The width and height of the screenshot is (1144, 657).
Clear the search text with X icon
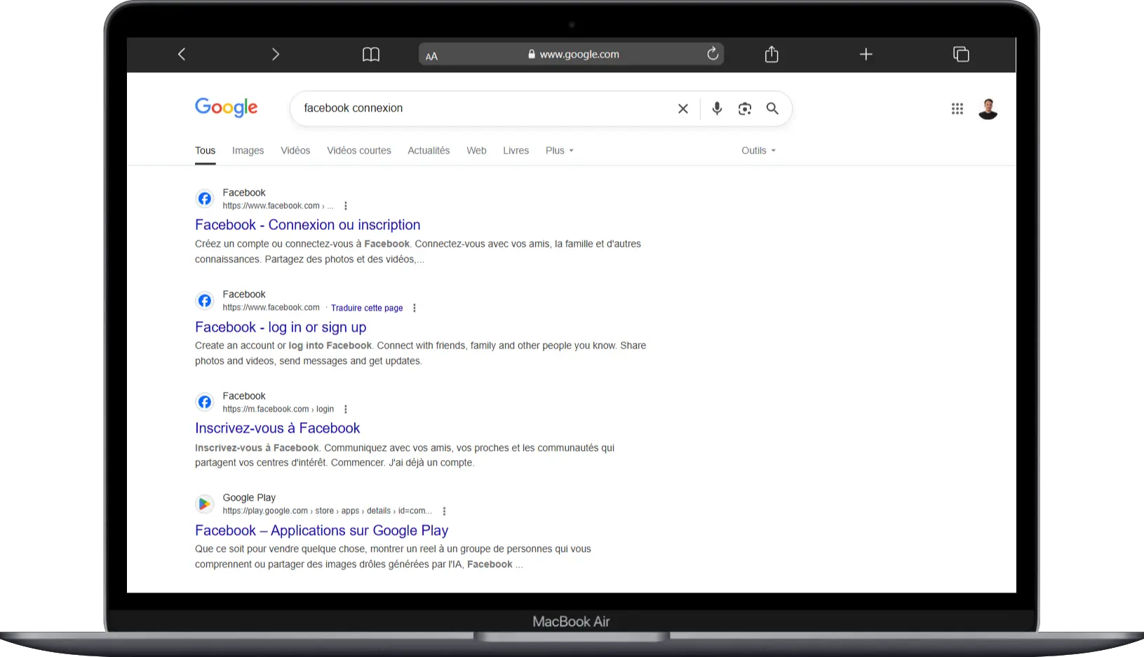(x=683, y=109)
